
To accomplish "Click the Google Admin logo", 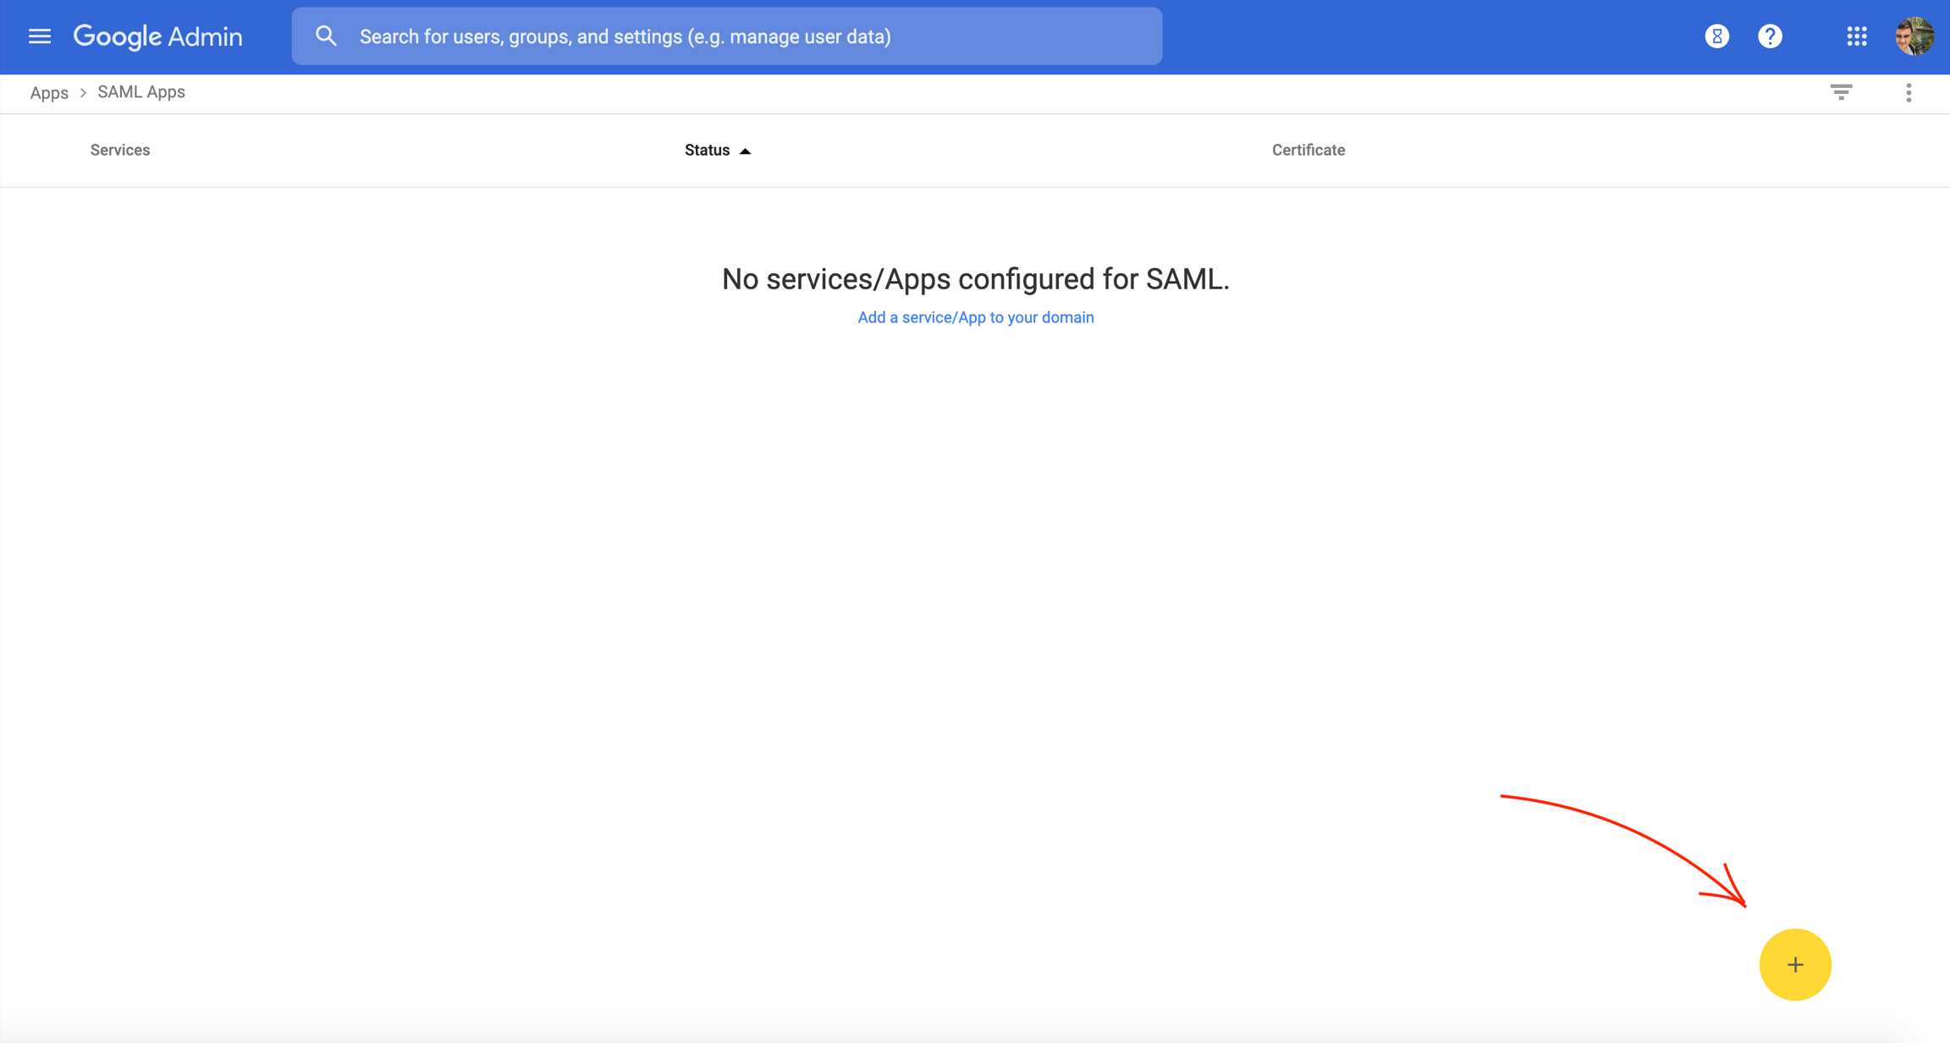I will (158, 36).
